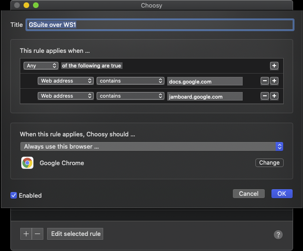Open the Web address dropdown in jamboard.google.com row
The image size is (303, 251).
coord(66,96)
